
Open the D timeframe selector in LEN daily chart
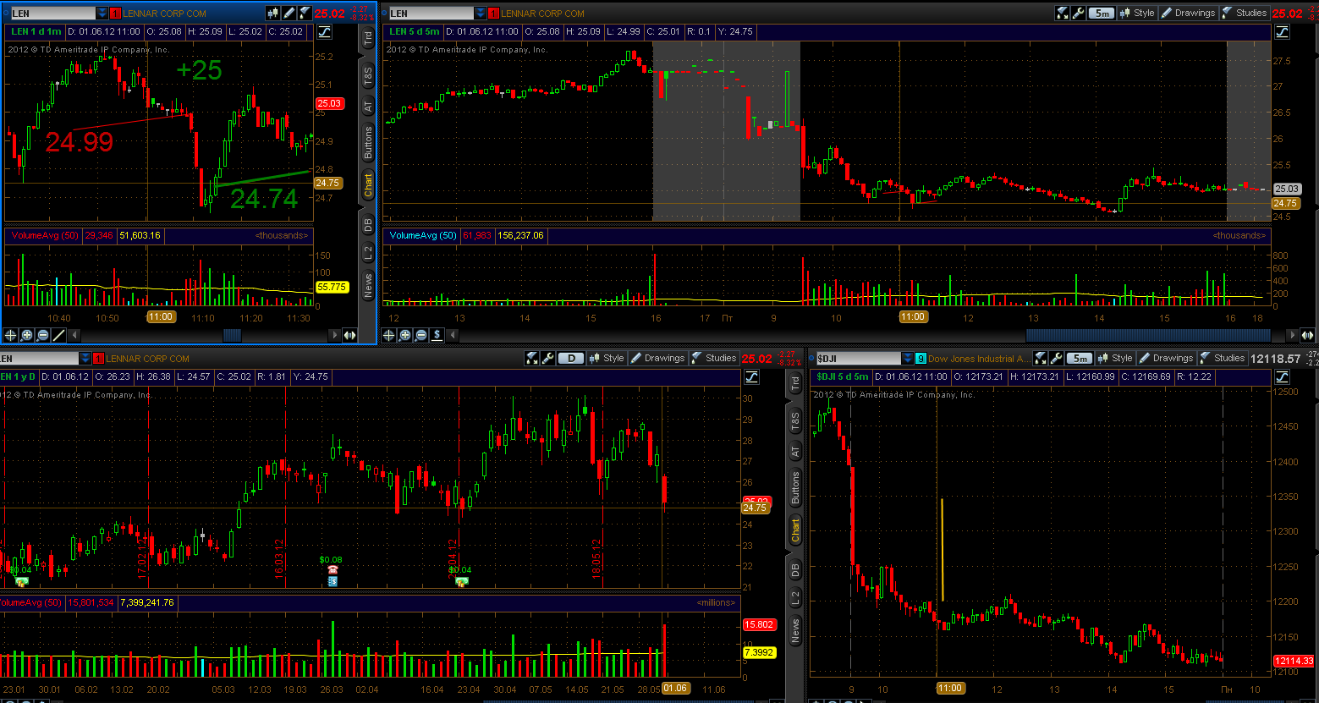[x=570, y=358]
